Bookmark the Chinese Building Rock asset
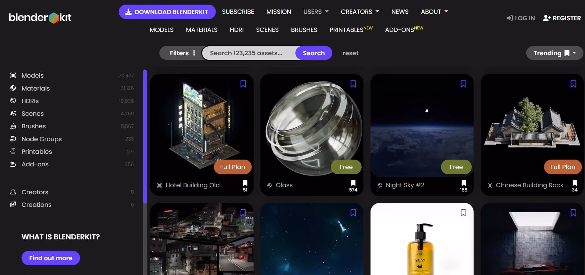Image resolution: width=585 pixels, height=275 pixels. (x=573, y=84)
